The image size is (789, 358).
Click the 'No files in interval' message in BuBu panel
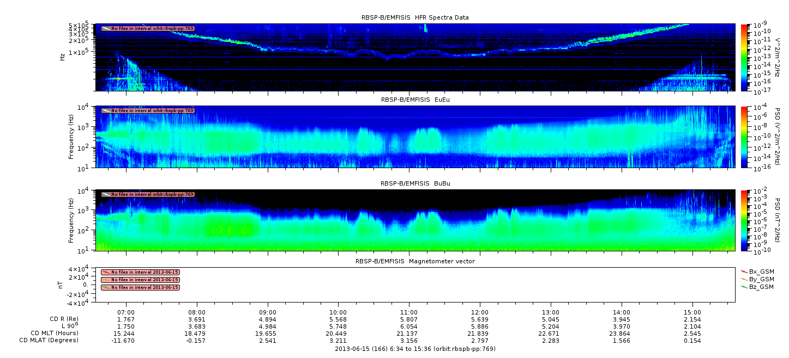pyautogui.click(x=152, y=194)
